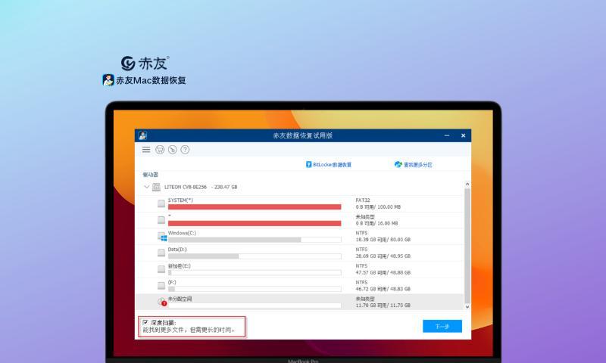Open the help question mark icon
The width and height of the screenshot is (606, 363).
[185, 150]
